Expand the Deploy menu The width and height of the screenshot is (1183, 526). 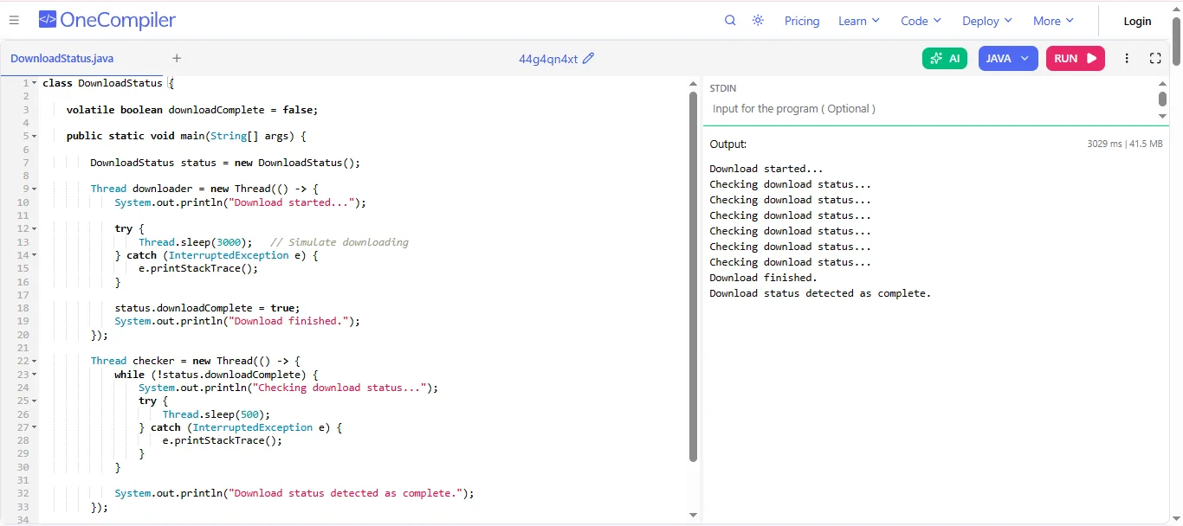click(x=987, y=21)
